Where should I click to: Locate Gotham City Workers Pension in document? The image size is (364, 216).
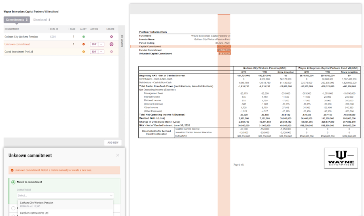click(112, 37)
